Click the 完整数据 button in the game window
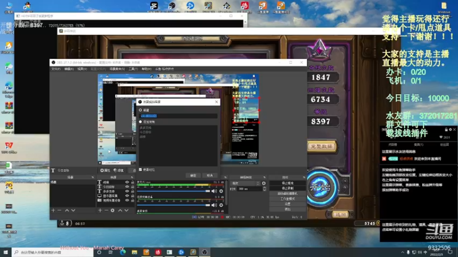The height and width of the screenshot is (257, 458). point(322,147)
